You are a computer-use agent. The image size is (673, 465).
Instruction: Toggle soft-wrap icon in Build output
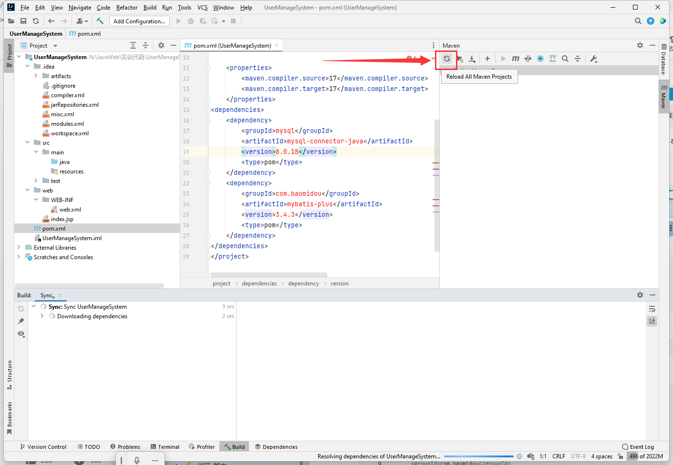click(x=652, y=309)
